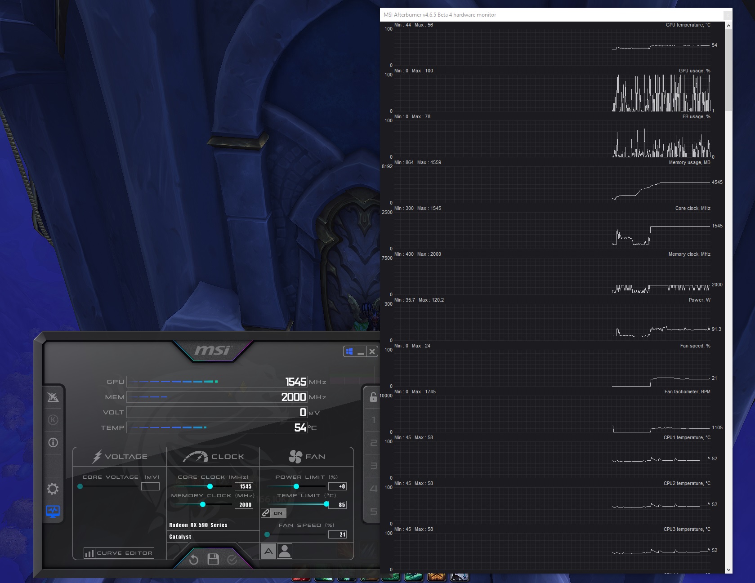The height and width of the screenshot is (583, 755).
Task: Toggle the power/temp limit link ON button
Action: tap(273, 513)
